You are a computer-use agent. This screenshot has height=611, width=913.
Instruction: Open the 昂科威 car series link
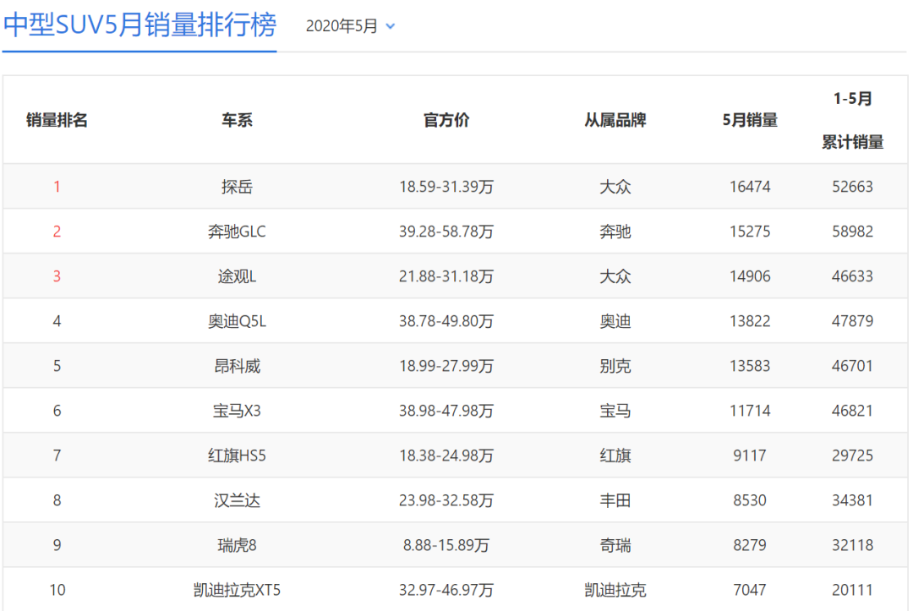pos(237,366)
